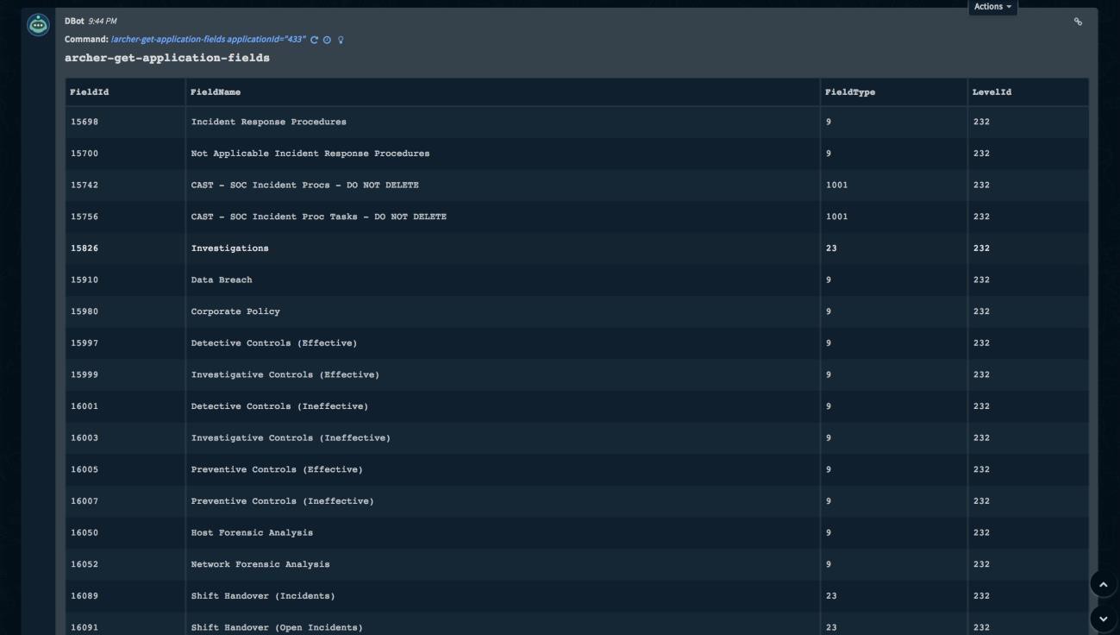The width and height of the screenshot is (1120, 635).
Task: Click the lightbulb icon next to command
Action: click(x=341, y=40)
